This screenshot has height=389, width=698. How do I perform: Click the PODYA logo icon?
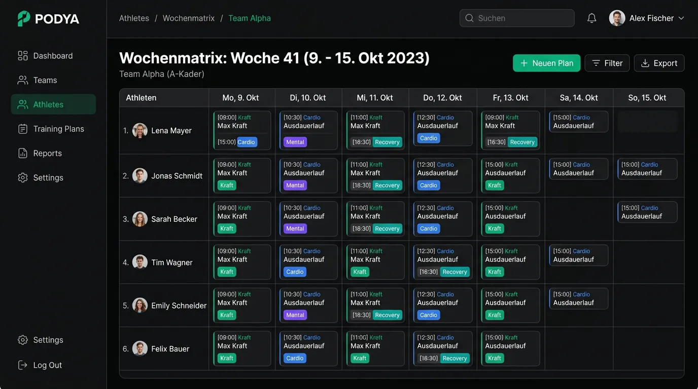(x=23, y=19)
